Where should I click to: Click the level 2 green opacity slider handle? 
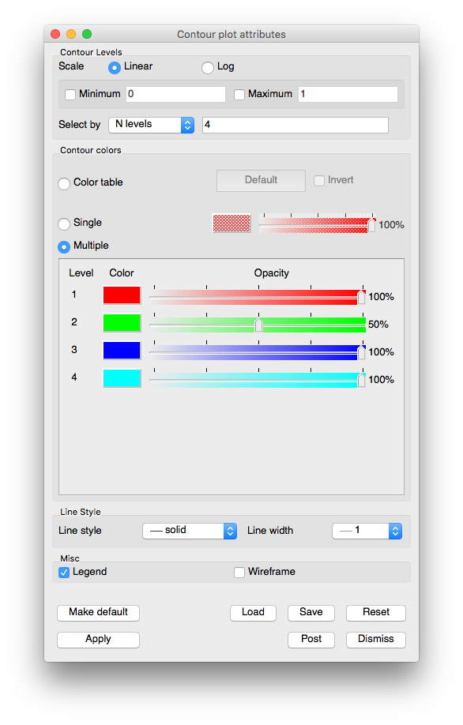(258, 325)
